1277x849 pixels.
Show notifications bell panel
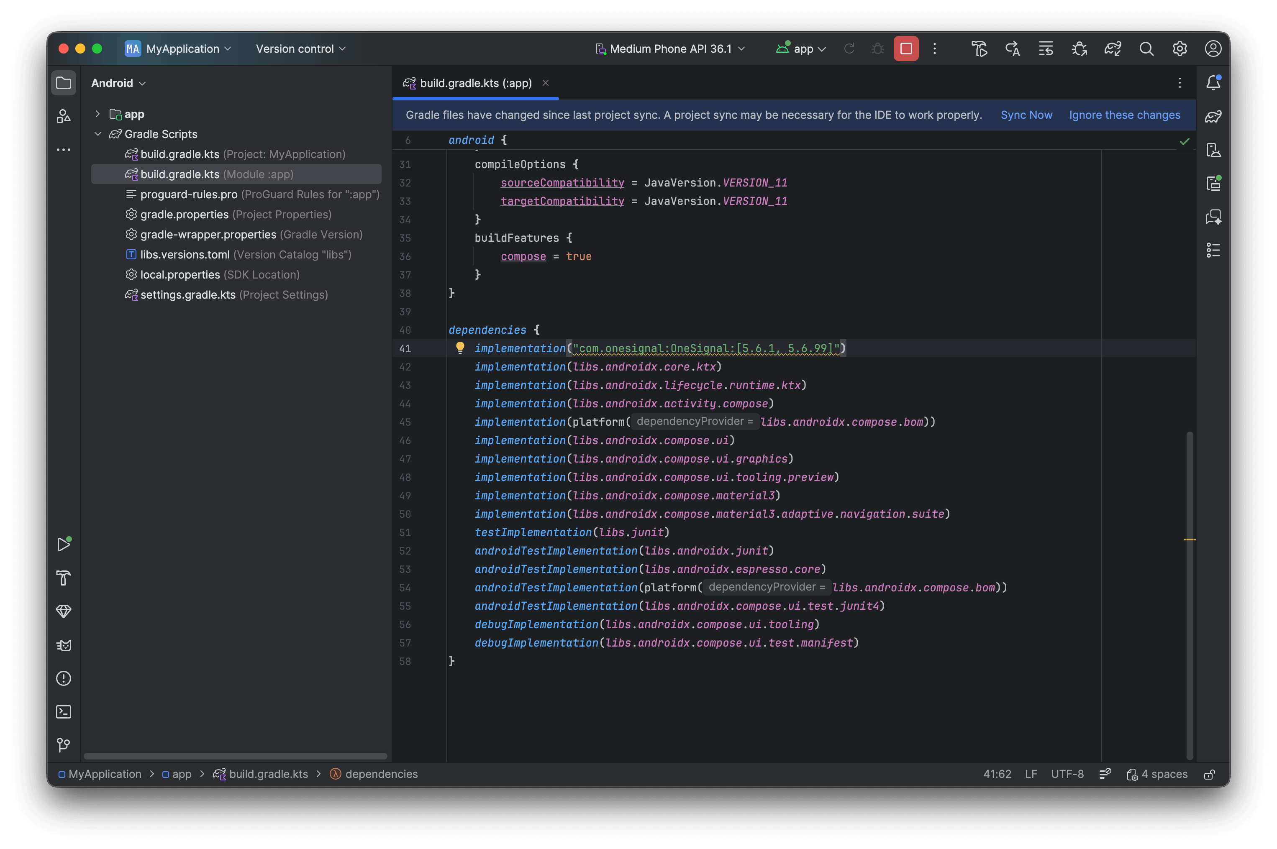click(1213, 83)
